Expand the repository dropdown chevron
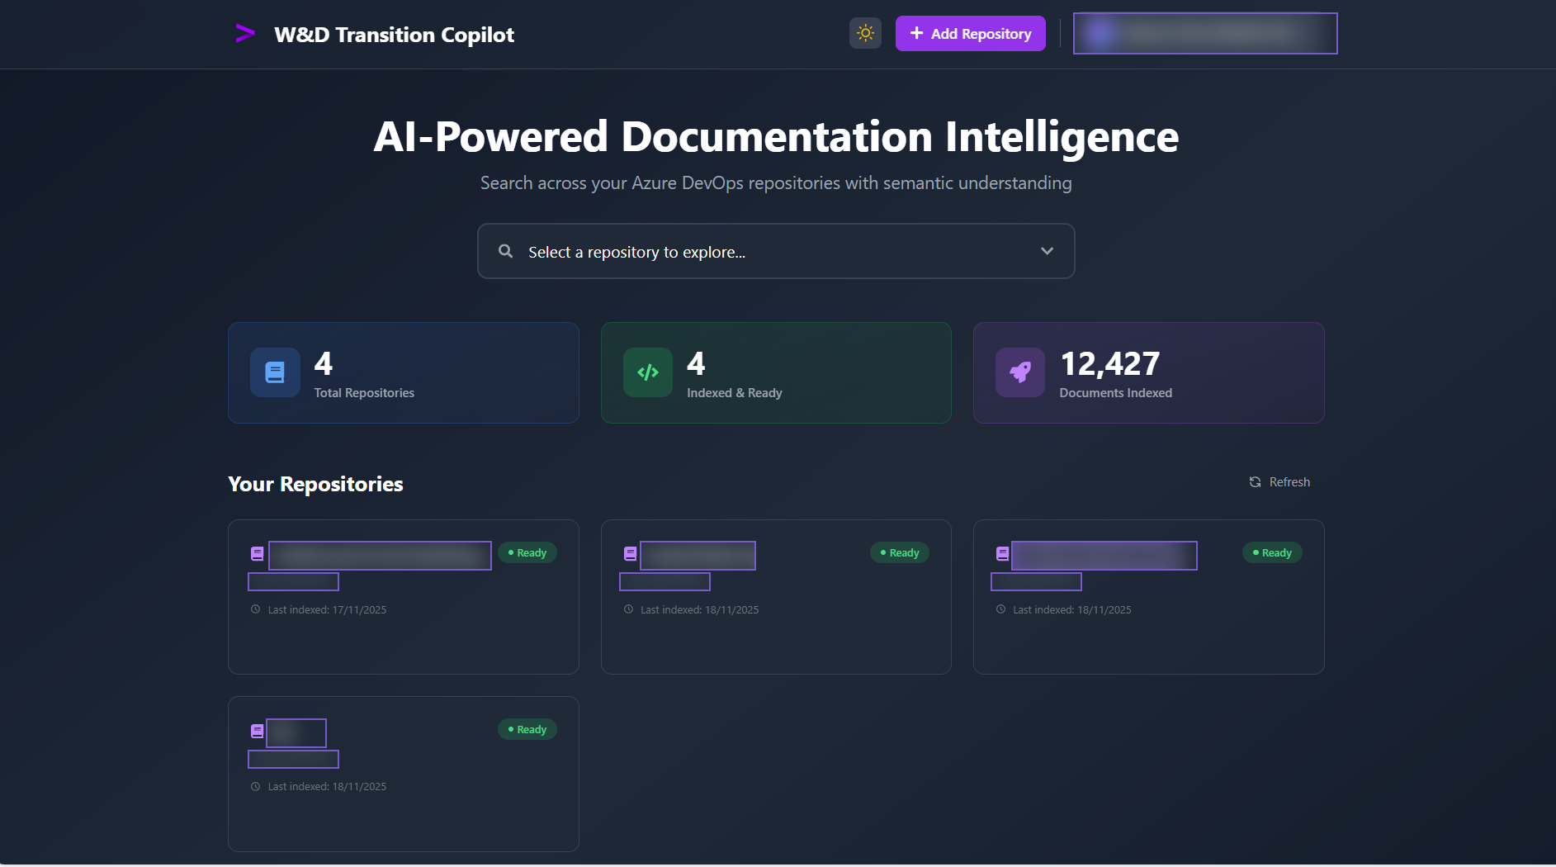 click(1047, 251)
